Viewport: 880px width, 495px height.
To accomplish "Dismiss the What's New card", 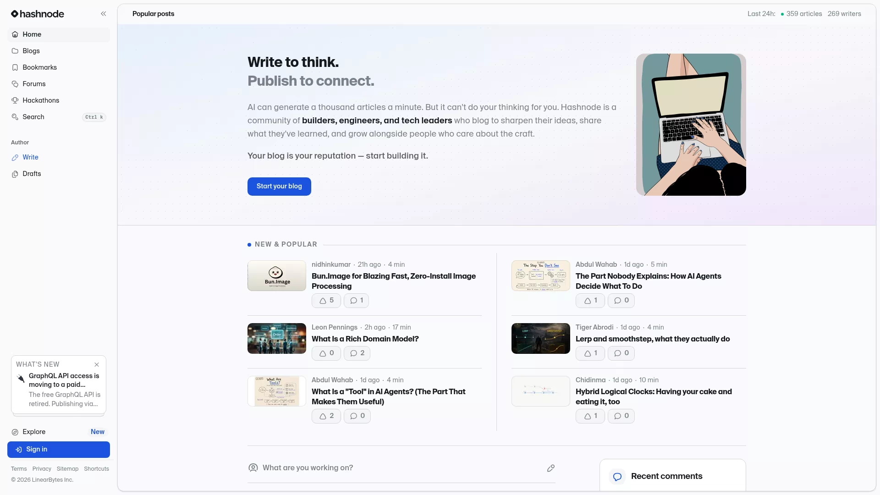I will pyautogui.click(x=97, y=365).
